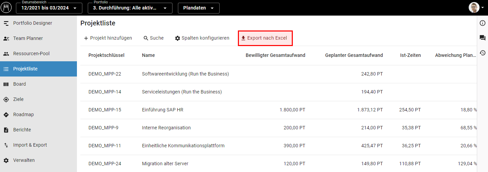
Task: Open the Einführung SAP HR project row
Action: (163, 110)
